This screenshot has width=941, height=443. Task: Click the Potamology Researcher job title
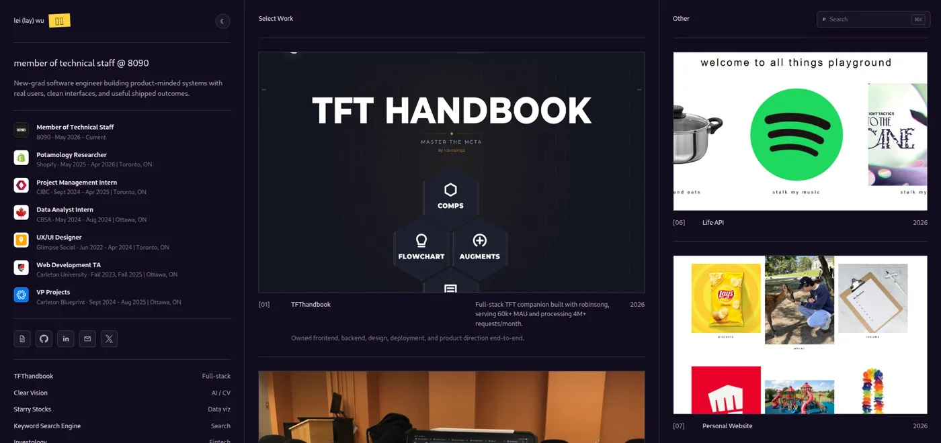pos(71,155)
